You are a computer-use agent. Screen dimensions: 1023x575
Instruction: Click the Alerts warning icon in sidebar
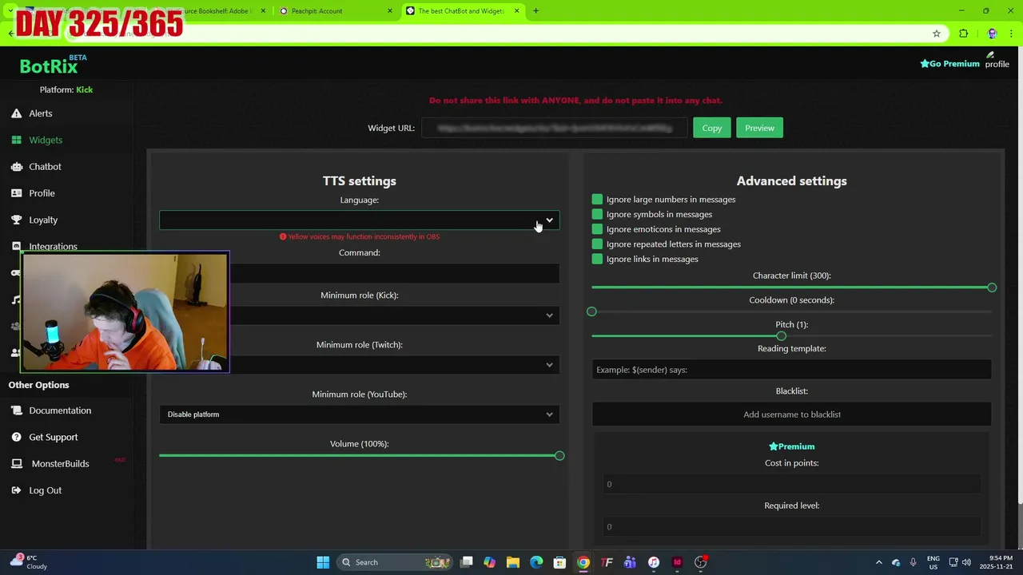pyautogui.click(x=16, y=113)
